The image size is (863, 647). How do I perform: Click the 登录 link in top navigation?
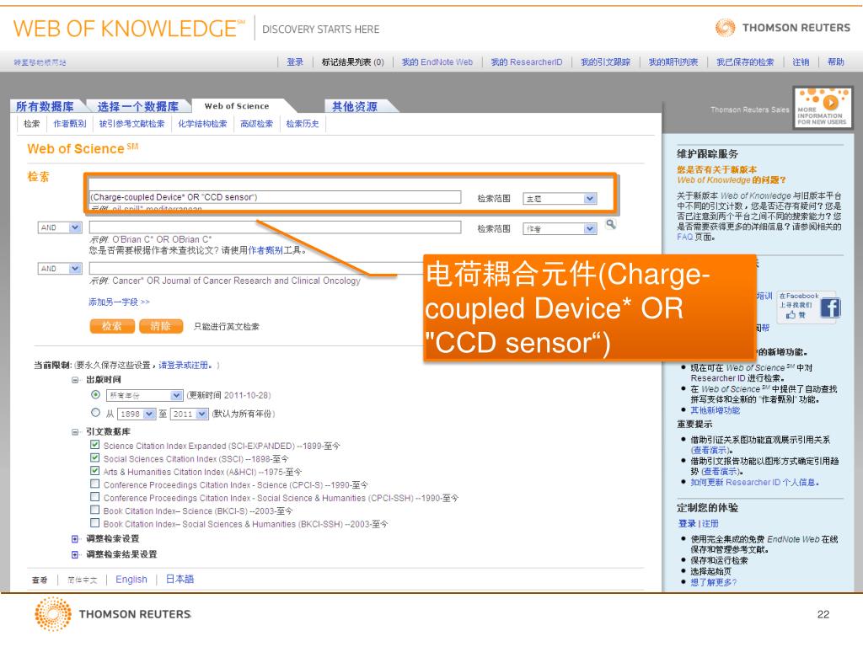[295, 62]
